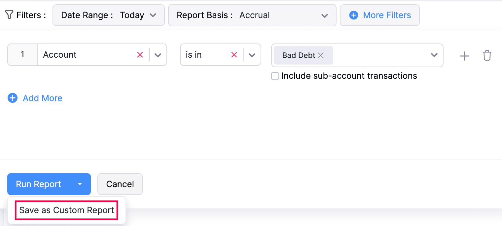Click the Run Report button
This screenshot has height=226, width=502.
38,184
